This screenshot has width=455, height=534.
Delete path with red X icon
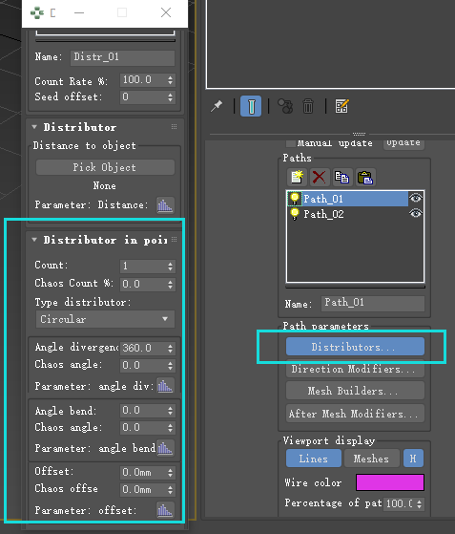[x=319, y=177]
